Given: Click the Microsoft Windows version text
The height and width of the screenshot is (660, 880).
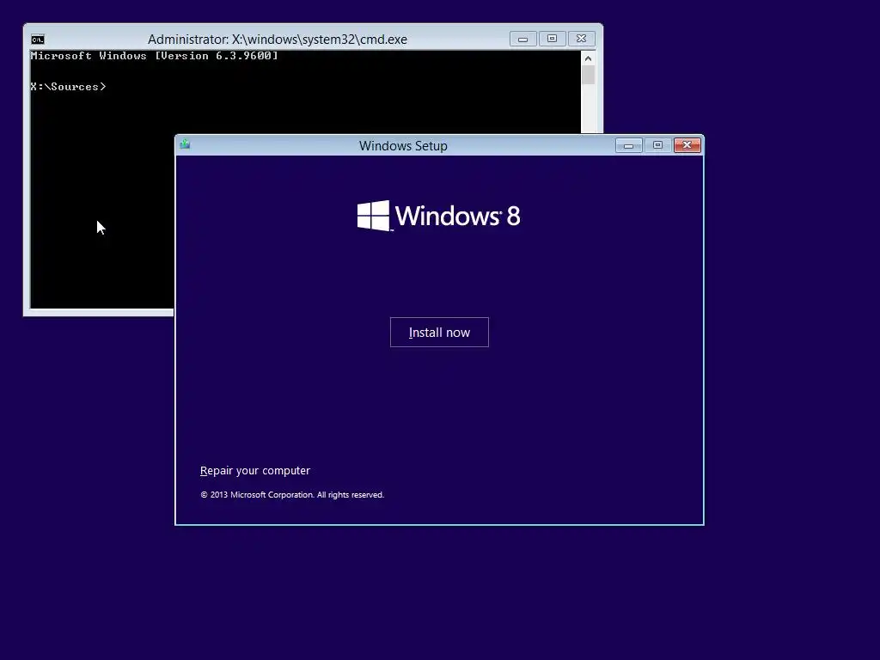Looking at the screenshot, I should 155,56.
